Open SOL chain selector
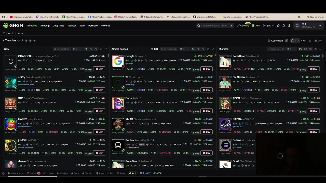Image resolution: width=326 pixels, height=183 pixels. (x=268, y=26)
